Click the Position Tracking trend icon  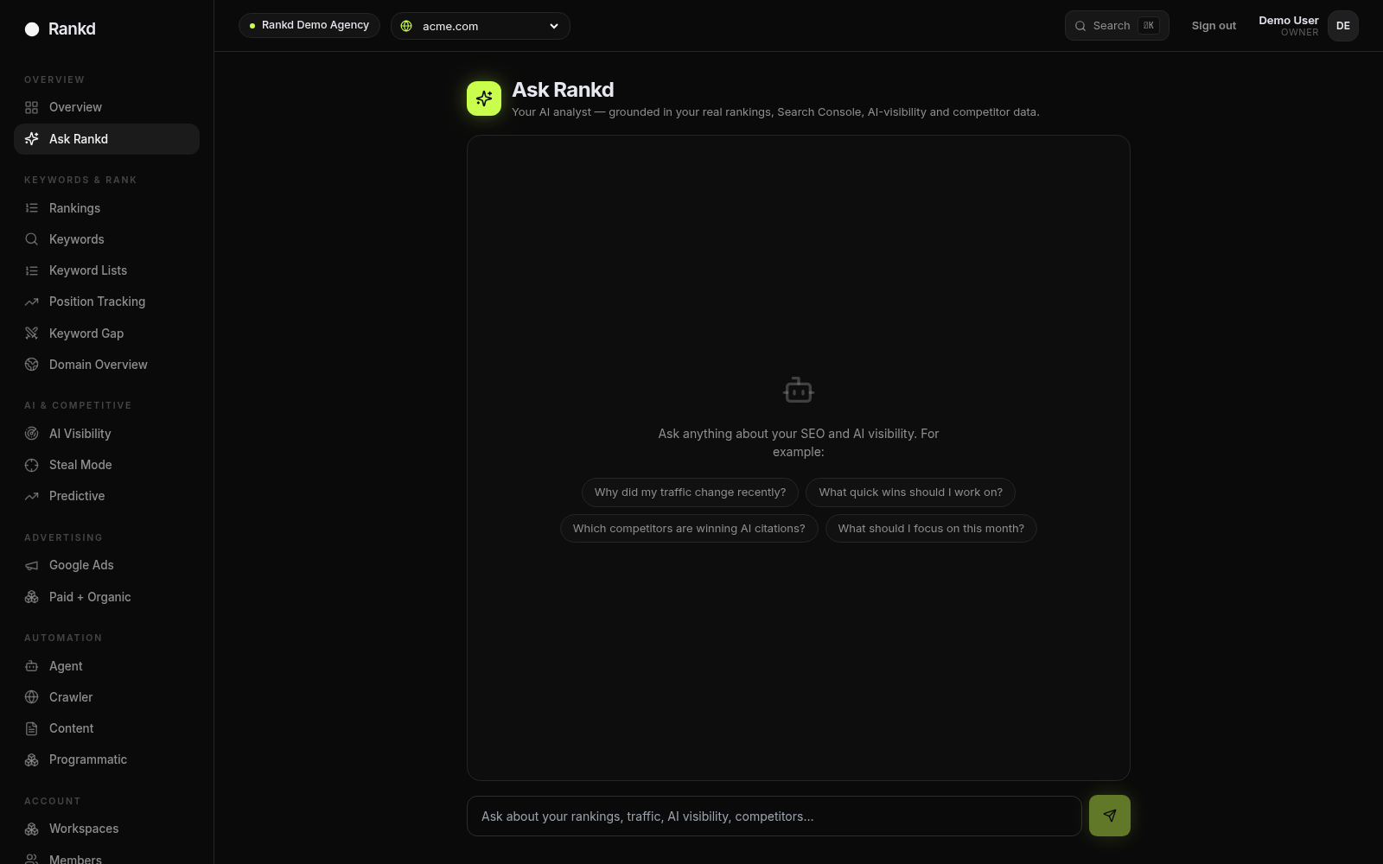coord(32,302)
